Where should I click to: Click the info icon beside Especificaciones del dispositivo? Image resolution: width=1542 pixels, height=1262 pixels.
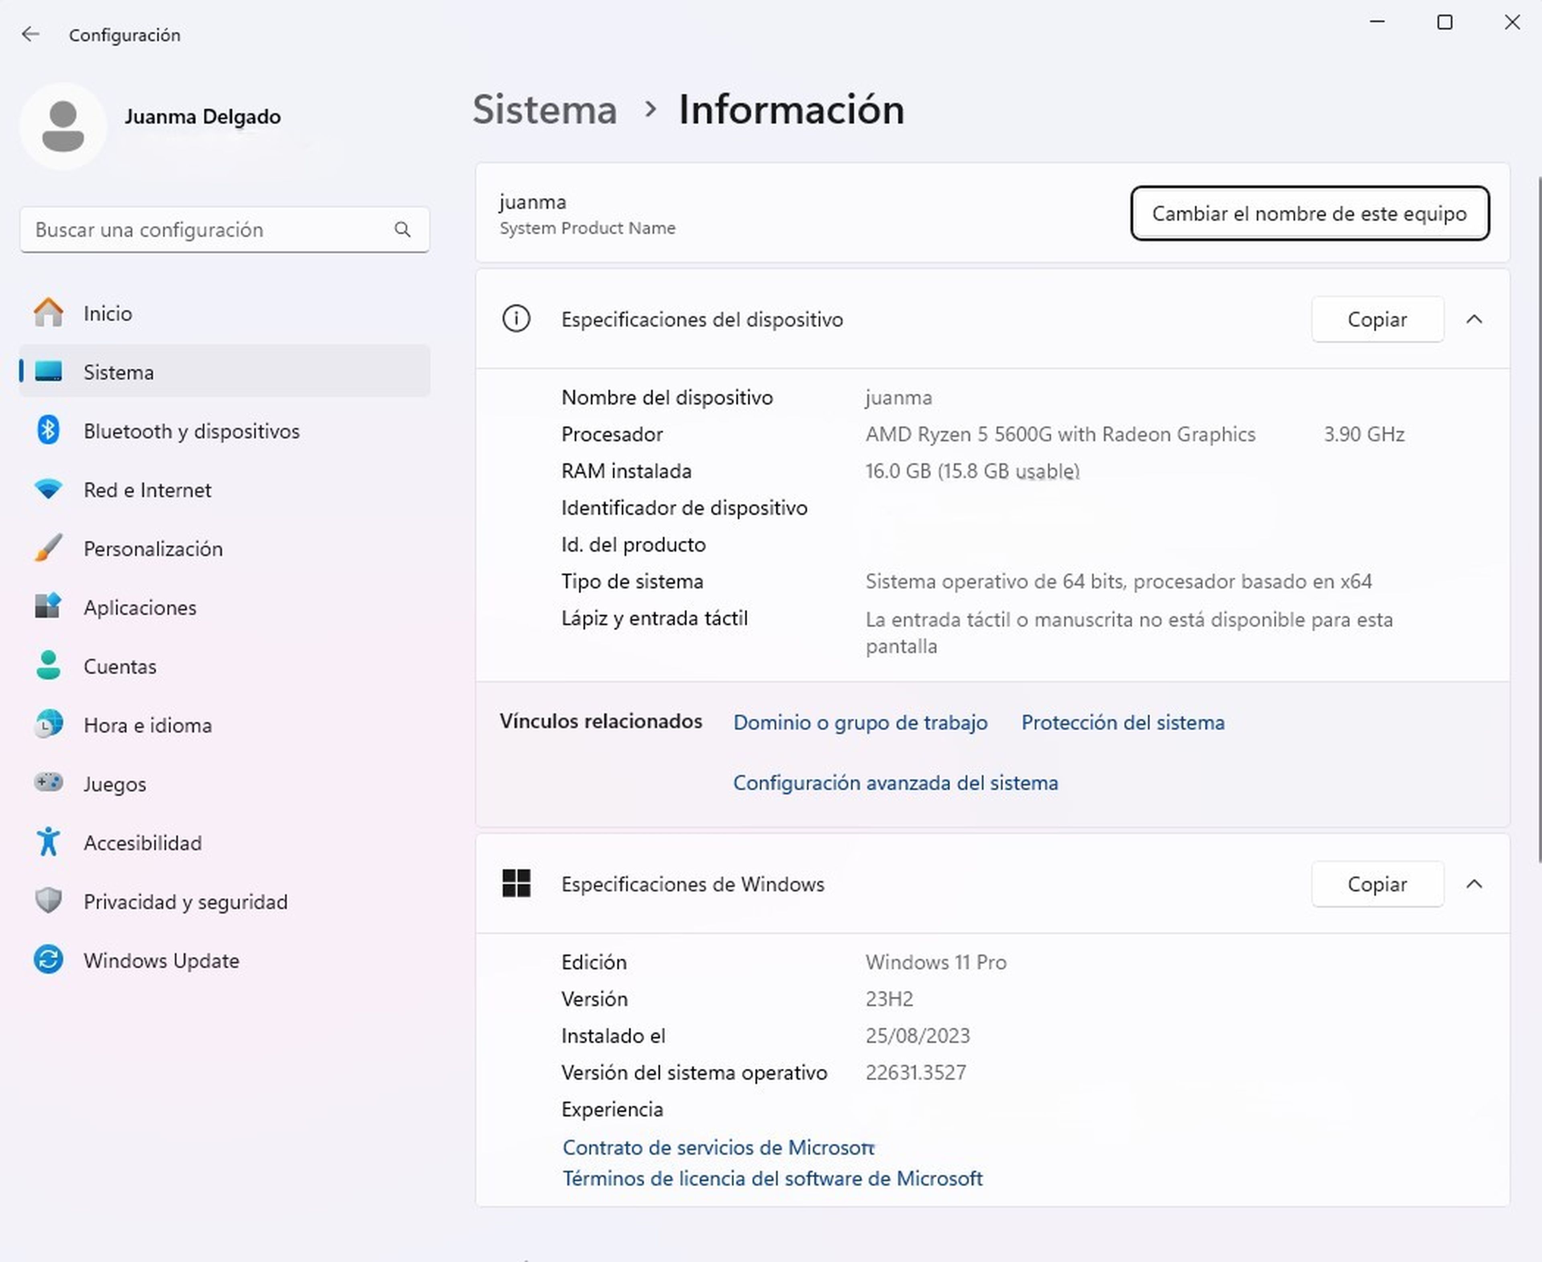point(516,319)
